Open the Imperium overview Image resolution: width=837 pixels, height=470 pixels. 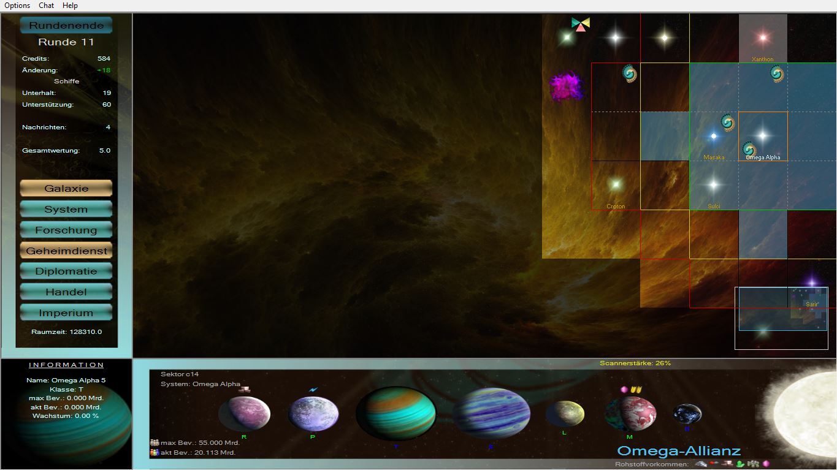coord(66,313)
